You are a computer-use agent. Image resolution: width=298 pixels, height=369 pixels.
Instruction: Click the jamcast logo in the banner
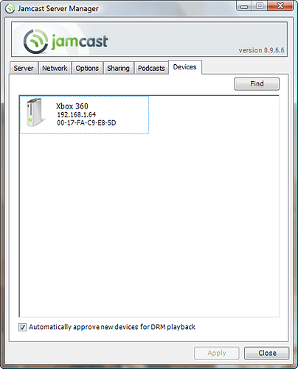coord(66,41)
